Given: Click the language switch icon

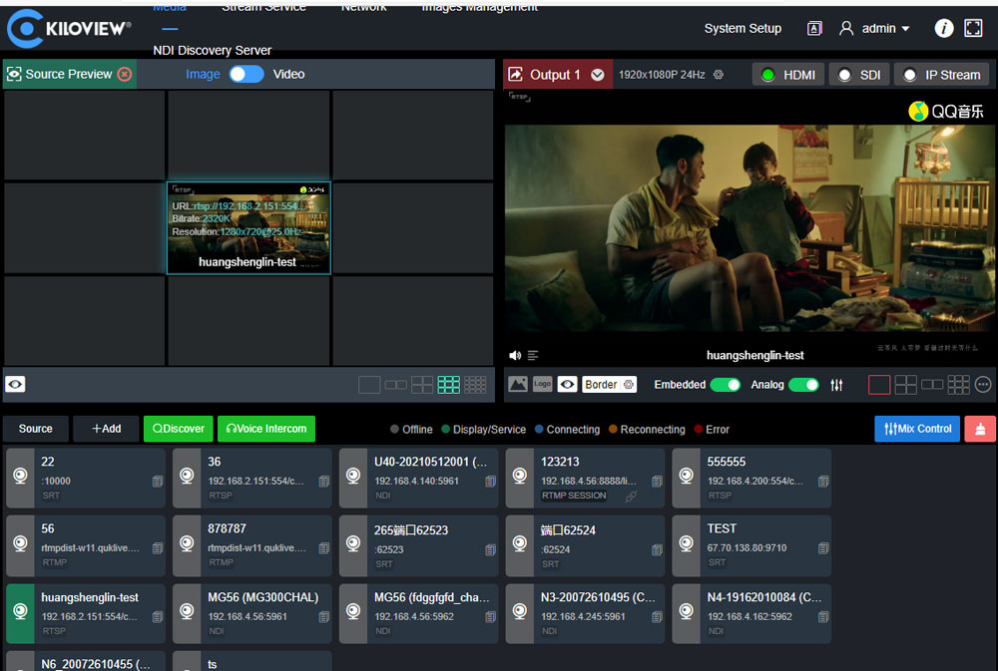Looking at the screenshot, I should click(814, 29).
